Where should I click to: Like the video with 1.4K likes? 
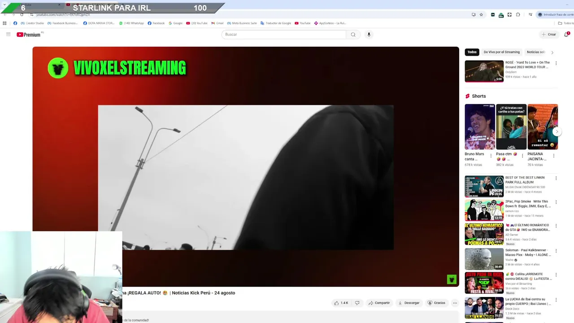[x=341, y=303]
